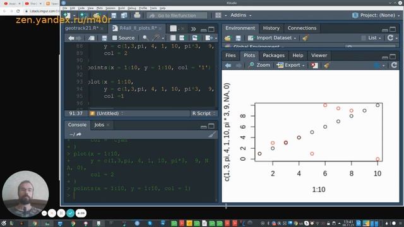Clear the console with broom icon
404x227 pixels.
coord(212,134)
